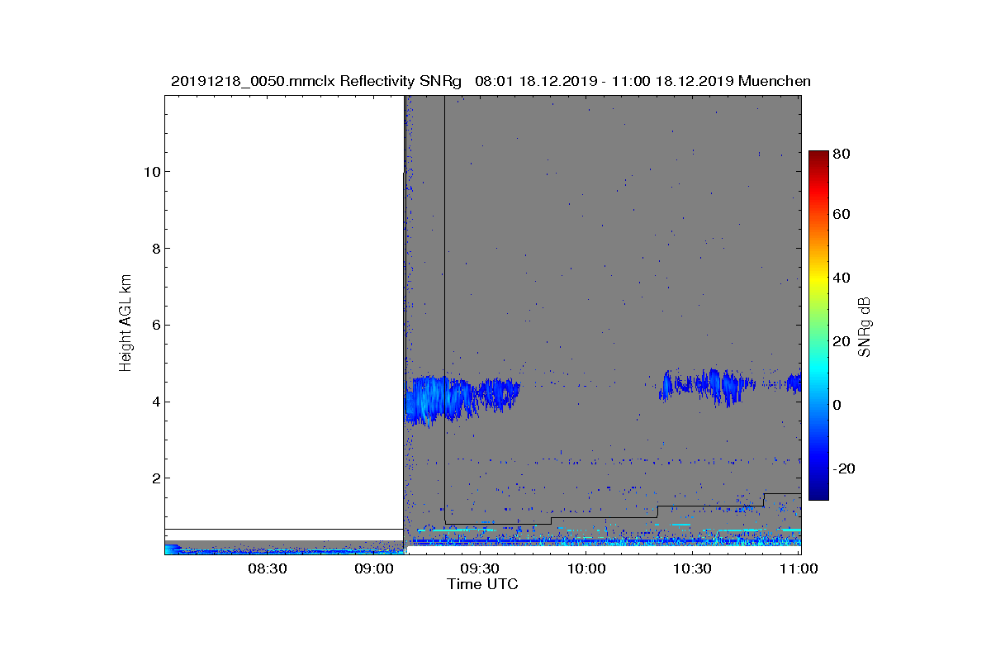Click the height tick label 4
Image resolution: width=991 pixels, height=661 pixels.
click(154, 402)
